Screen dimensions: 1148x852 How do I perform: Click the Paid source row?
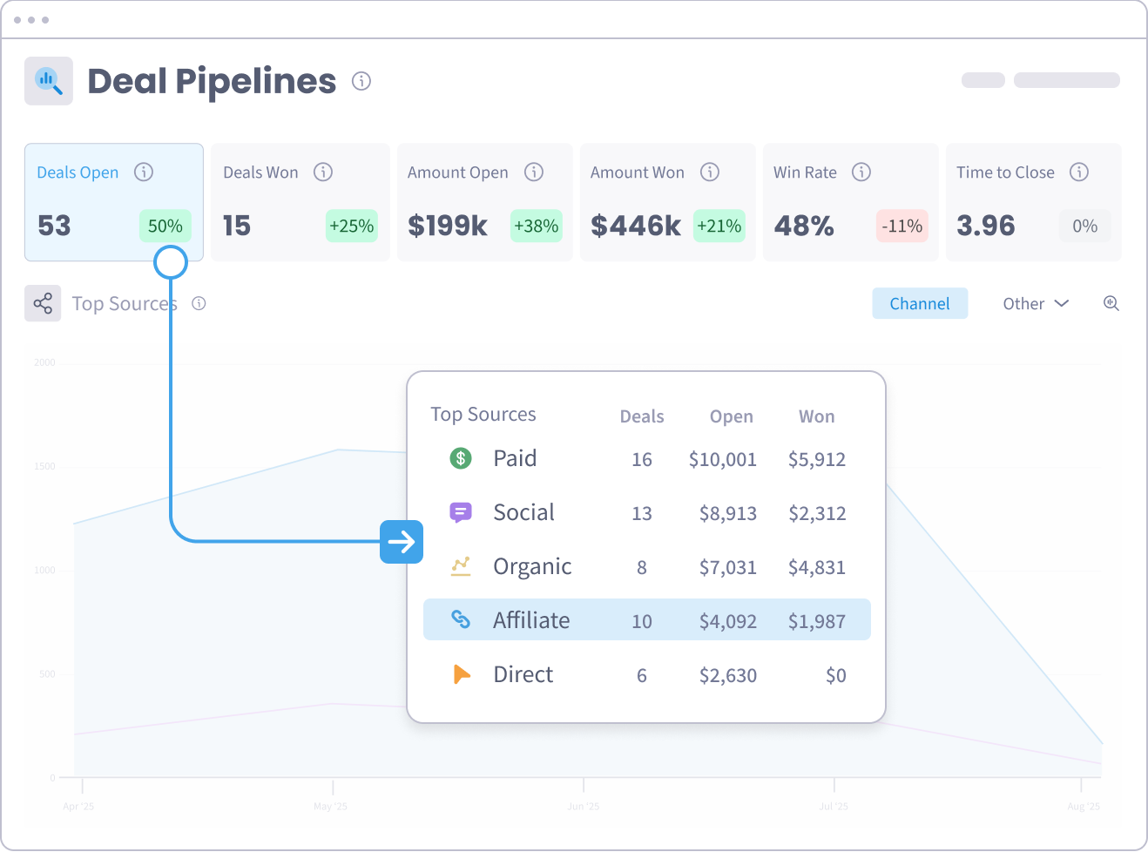coord(646,458)
